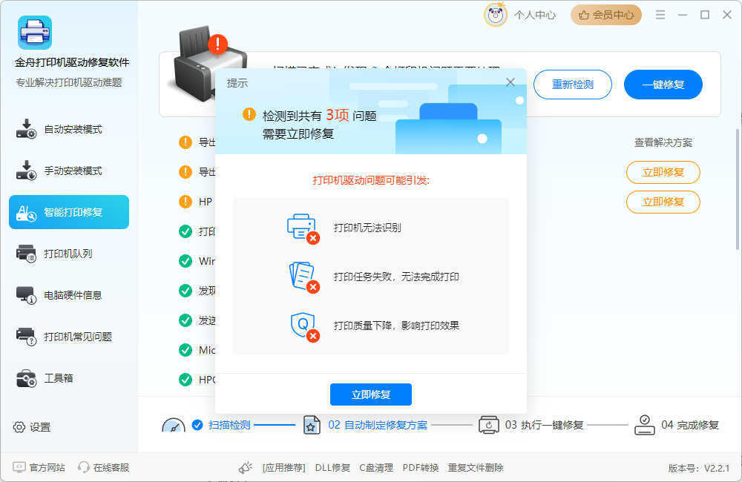Viewport: 742px width, 482px height.
Task: Click the user avatar icon
Action: [x=496, y=15]
